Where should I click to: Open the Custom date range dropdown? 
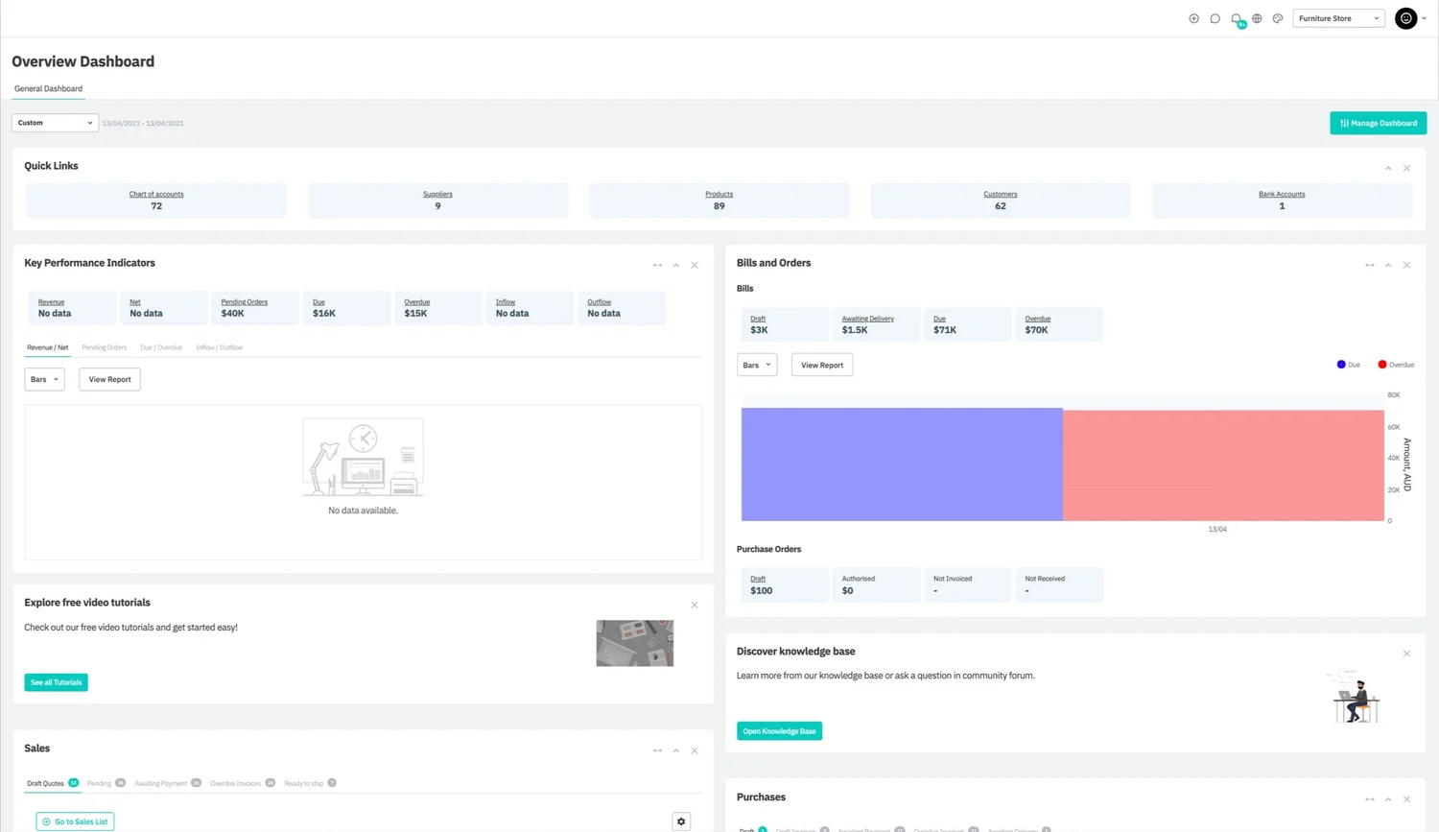click(55, 123)
